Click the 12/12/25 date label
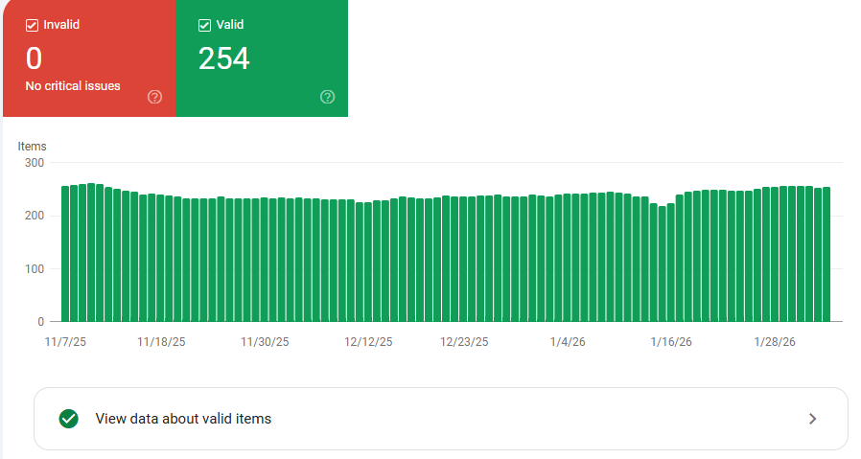 (x=368, y=341)
